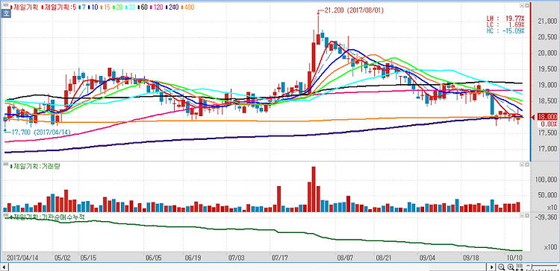The height and width of the screenshot is (271, 560).
Task: Click the 07/17 date label
Action: click(280, 257)
